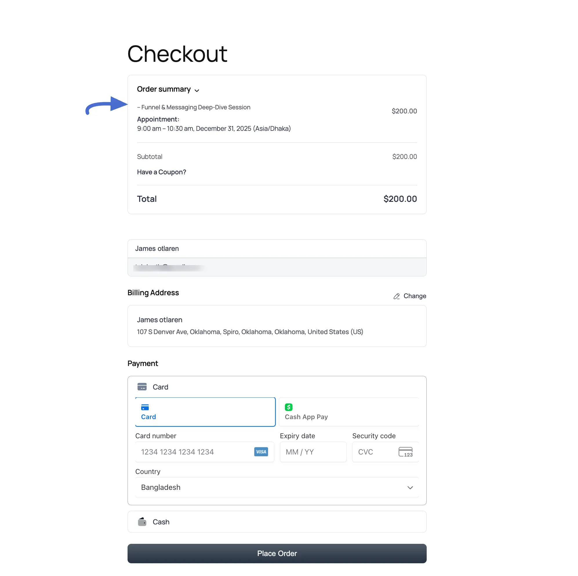The height and width of the screenshot is (576, 578).
Task: Click the James otlaren name field
Action: (x=277, y=249)
